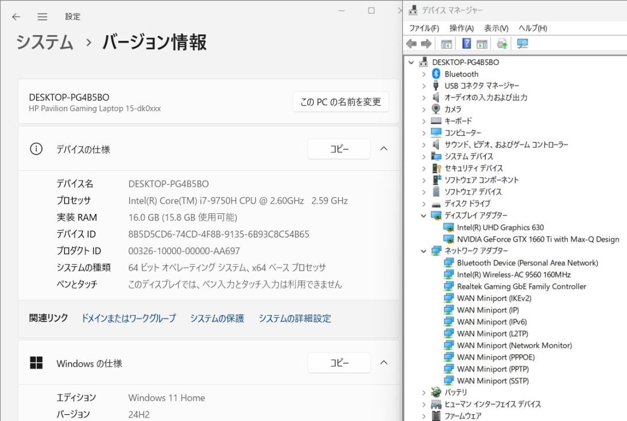Image resolution: width=627 pixels, height=421 pixels.
Task: Click the security devices key icon
Action: [x=436, y=168]
